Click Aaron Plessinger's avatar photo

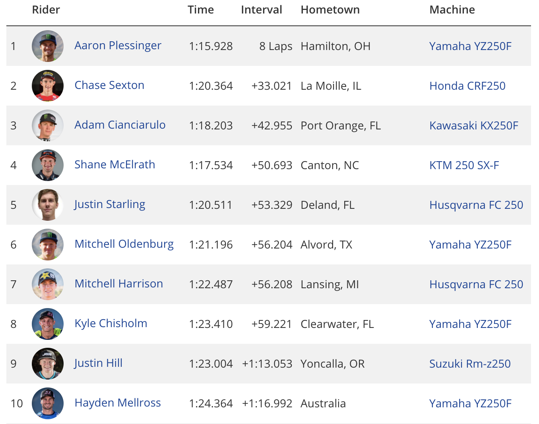tap(48, 46)
